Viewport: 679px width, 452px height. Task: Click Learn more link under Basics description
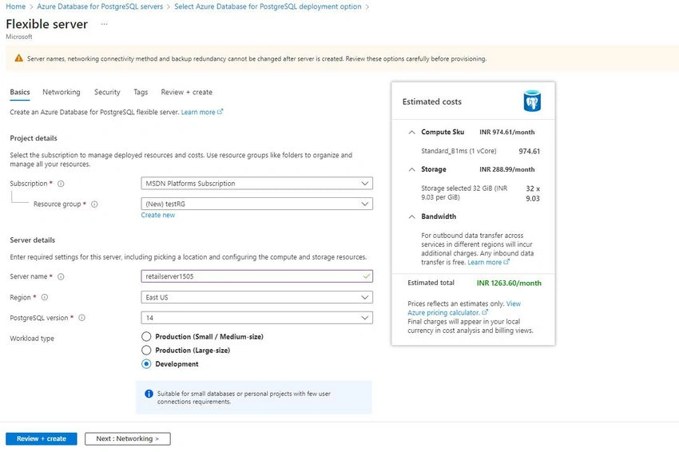coord(202,112)
